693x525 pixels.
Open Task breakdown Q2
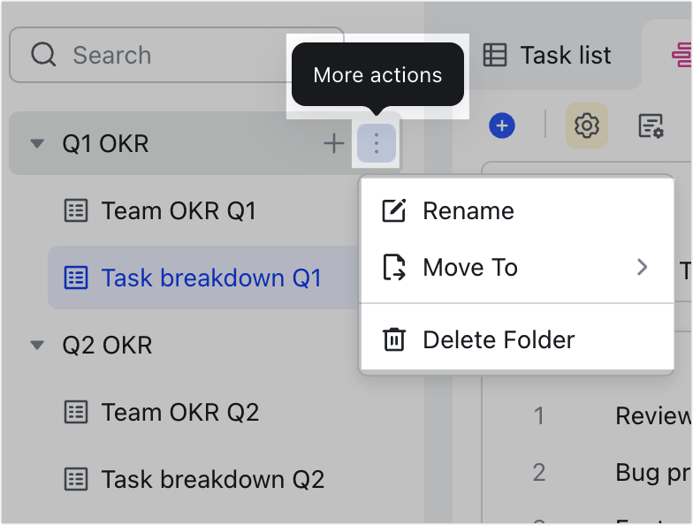point(212,479)
